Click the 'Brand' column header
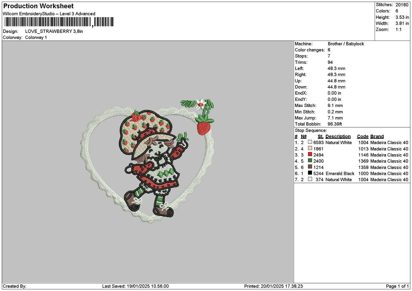This screenshot has height=291, width=412. pyautogui.click(x=377, y=137)
